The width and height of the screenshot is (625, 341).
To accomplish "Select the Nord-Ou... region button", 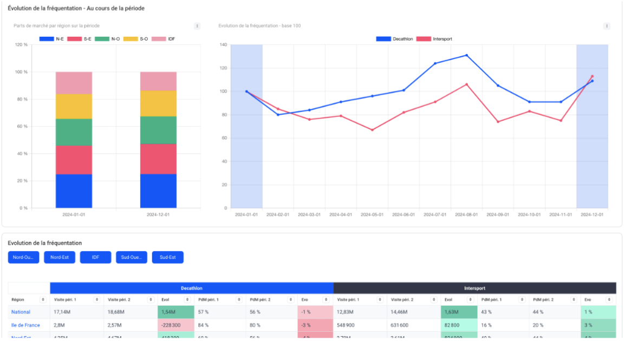I will click(23, 257).
